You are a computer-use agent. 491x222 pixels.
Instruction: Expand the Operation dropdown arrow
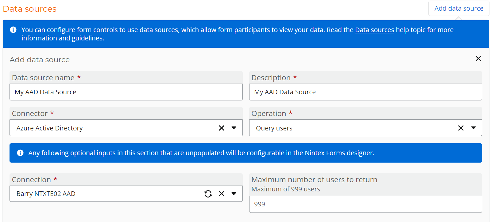[474, 128]
